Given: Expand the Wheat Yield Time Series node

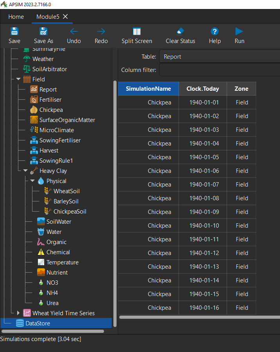Looking at the screenshot, I should coord(18,313).
